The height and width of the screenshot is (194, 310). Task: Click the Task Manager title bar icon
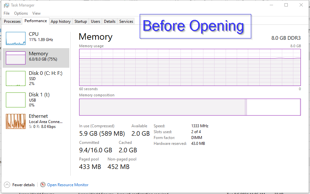click(x=6, y=5)
